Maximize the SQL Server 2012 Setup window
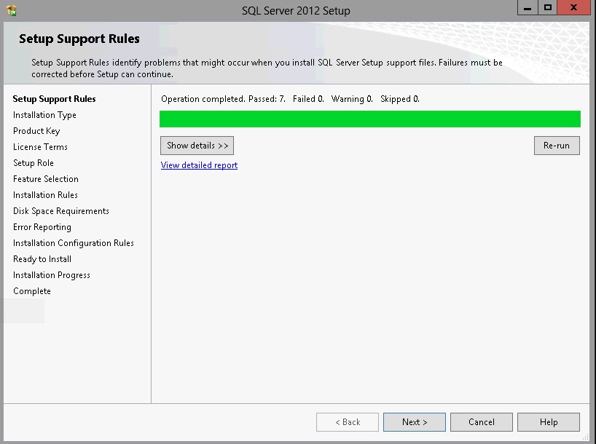 point(548,7)
